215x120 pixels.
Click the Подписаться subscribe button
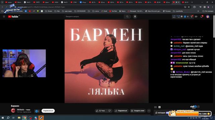48,111
